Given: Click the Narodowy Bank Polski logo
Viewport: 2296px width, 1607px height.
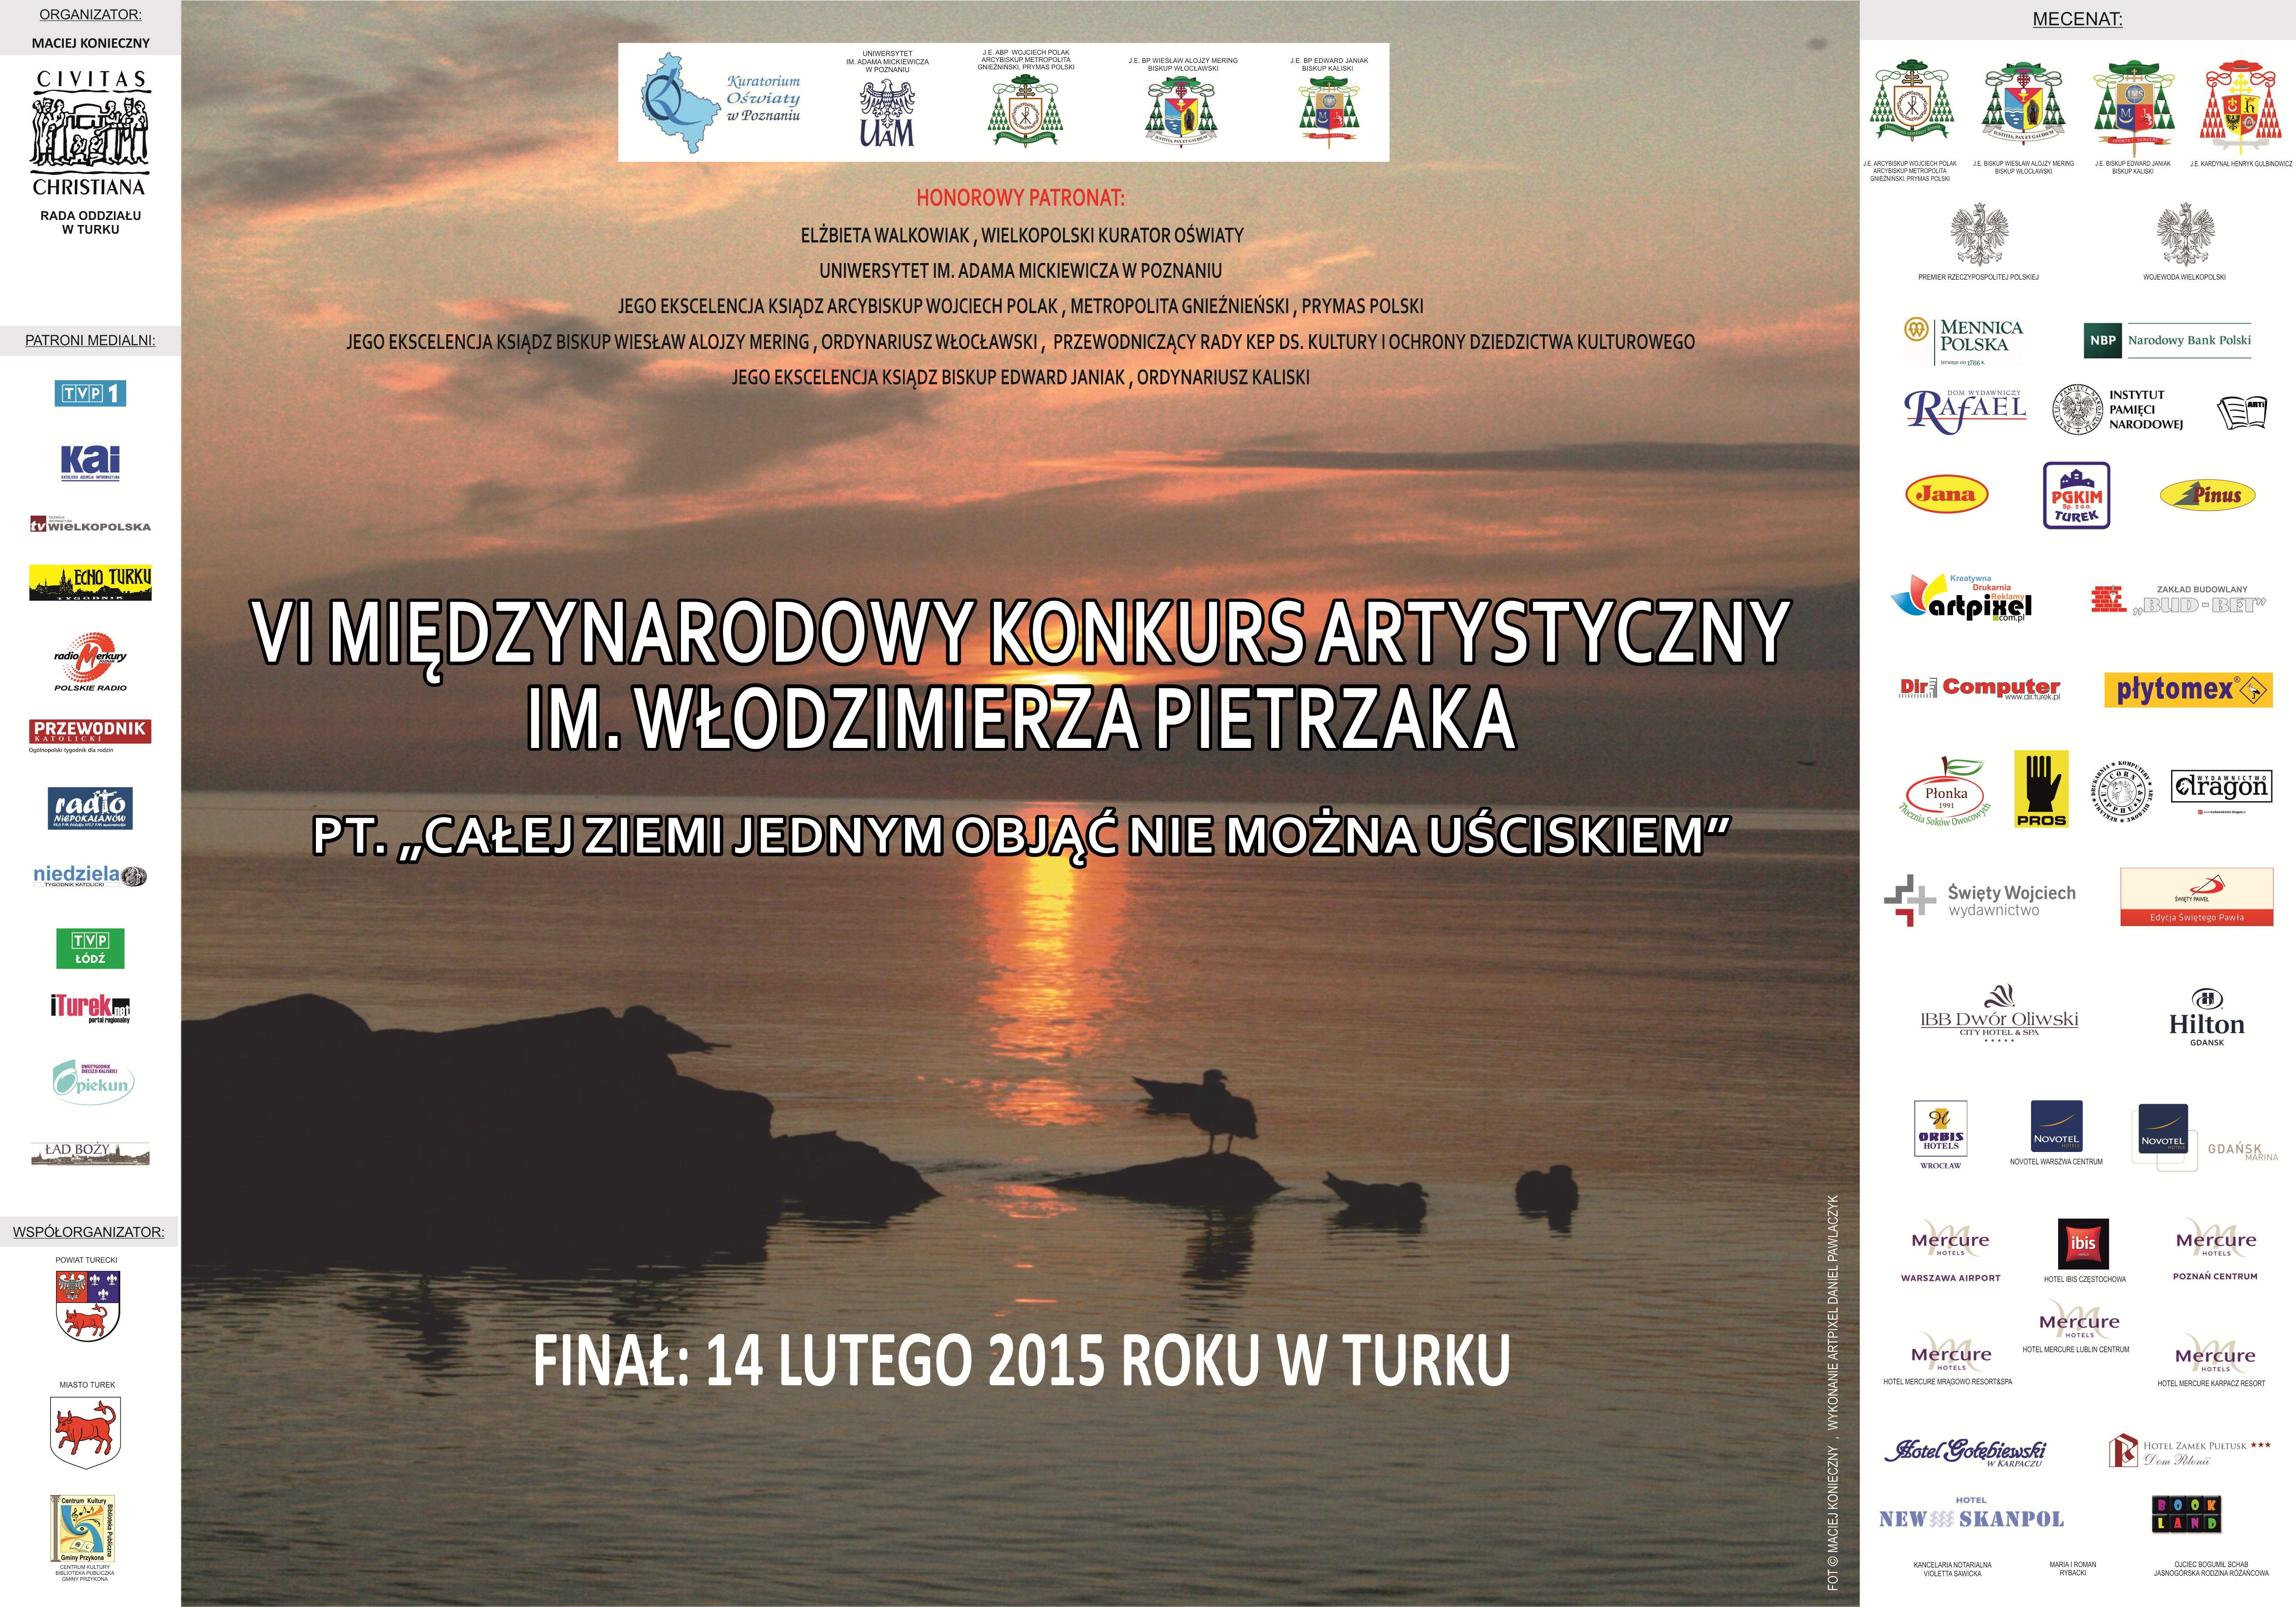Looking at the screenshot, I should click(2167, 340).
